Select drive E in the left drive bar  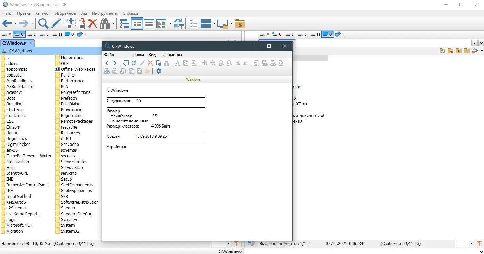tap(44, 34)
